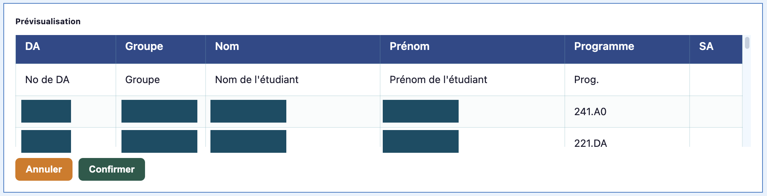Confirm the import with Confirmer
The image size is (767, 196).
pyautogui.click(x=112, y=169)
